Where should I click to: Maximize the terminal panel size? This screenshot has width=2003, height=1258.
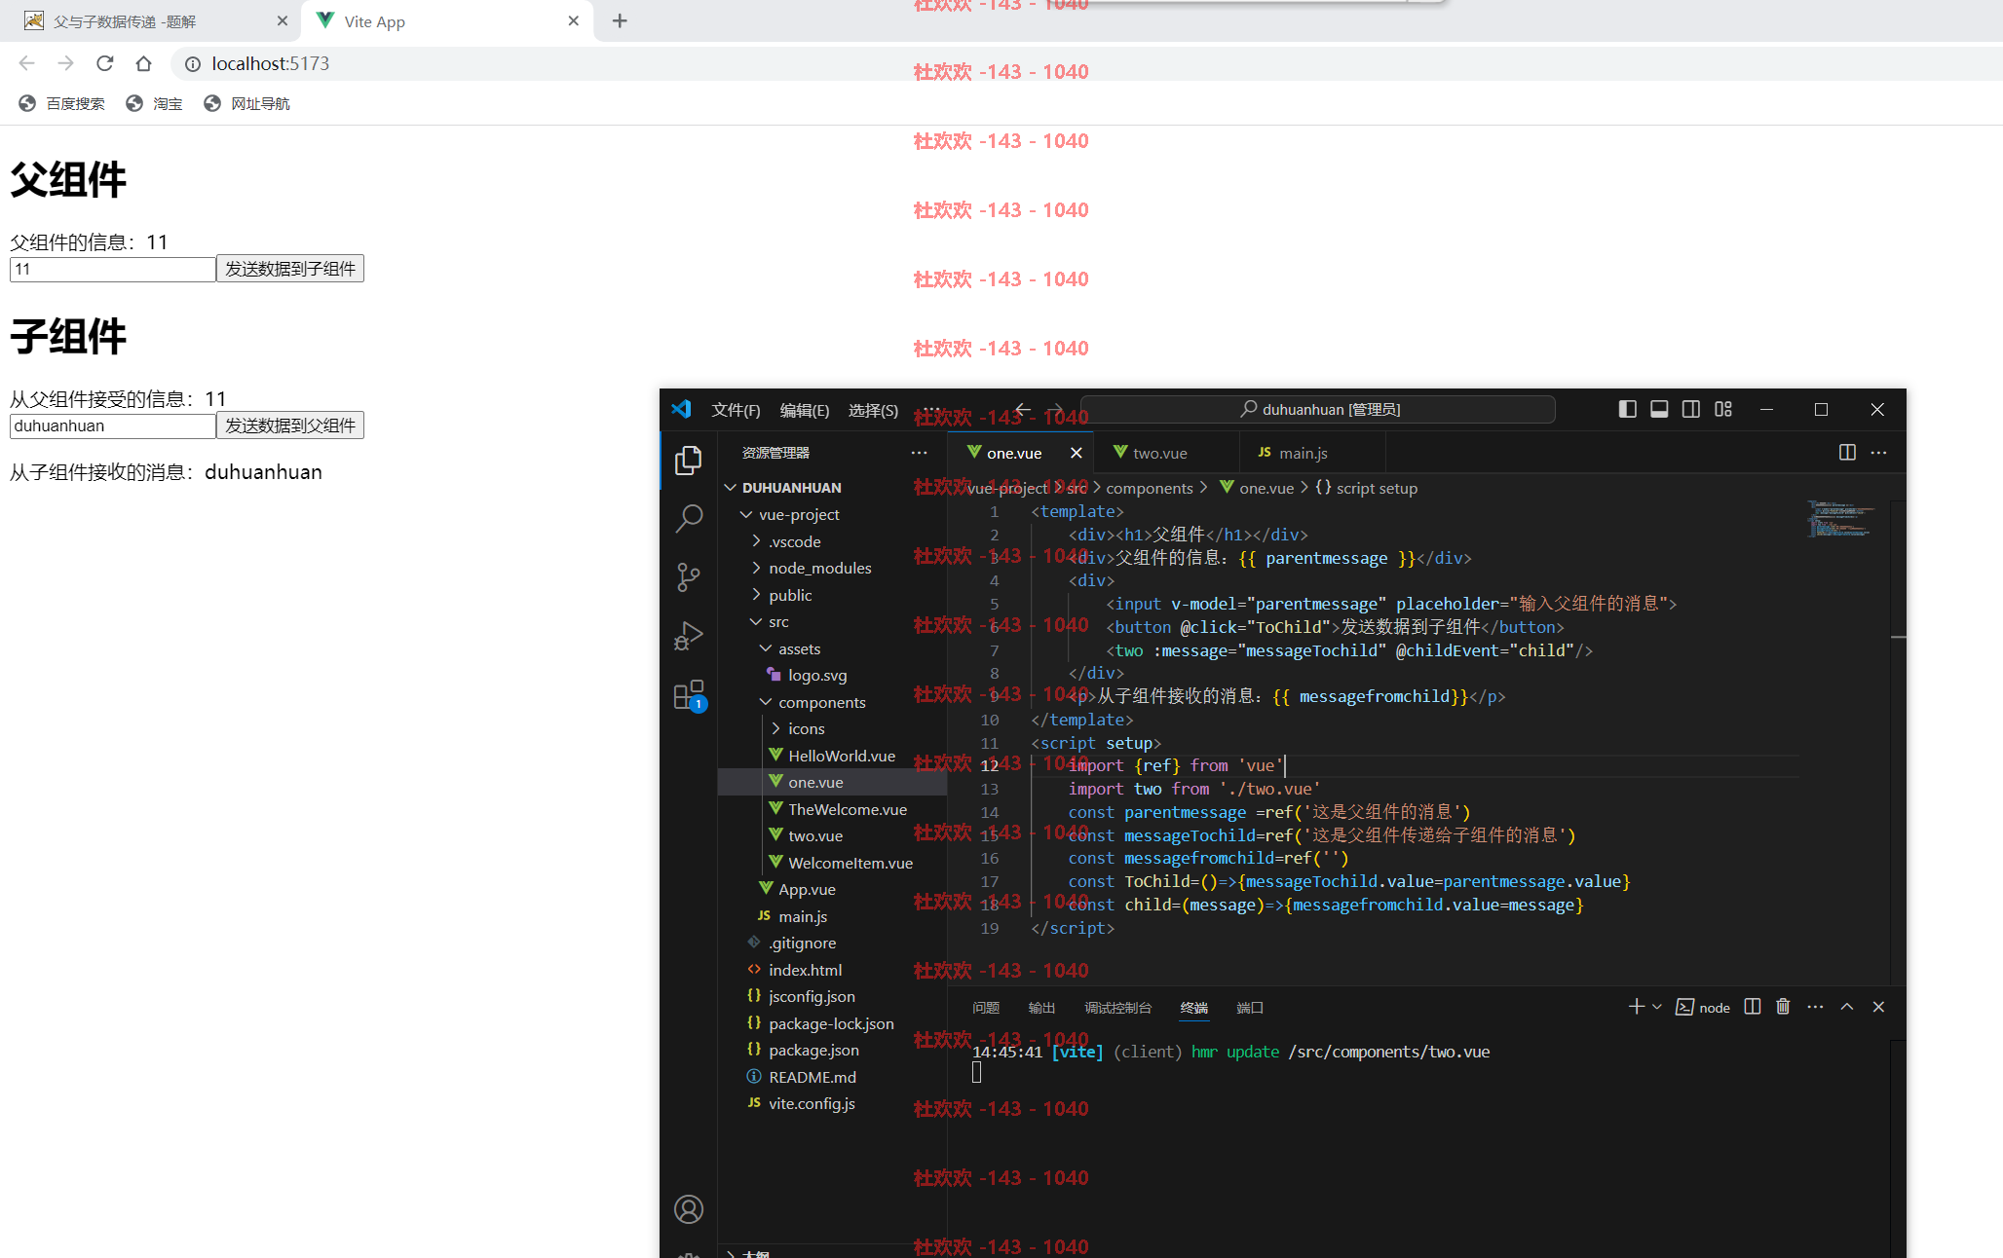click(1847, 1007)
